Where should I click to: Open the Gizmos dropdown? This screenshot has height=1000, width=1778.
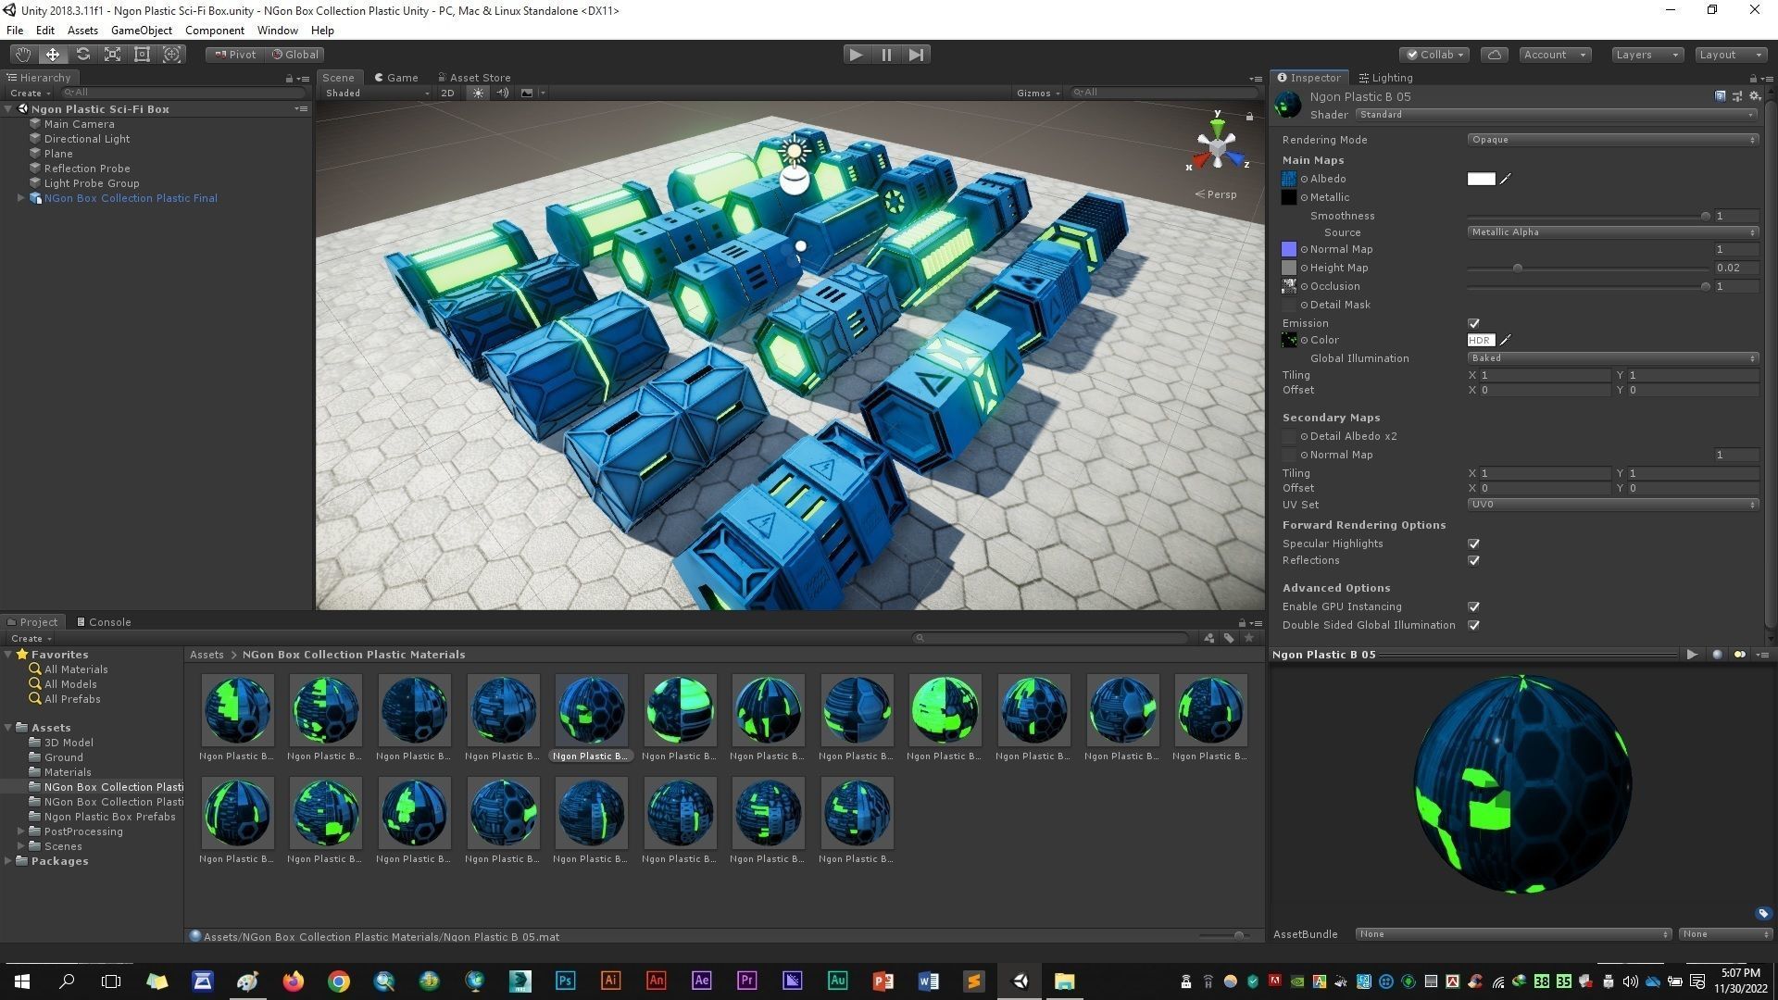[x=1038, y=93]
